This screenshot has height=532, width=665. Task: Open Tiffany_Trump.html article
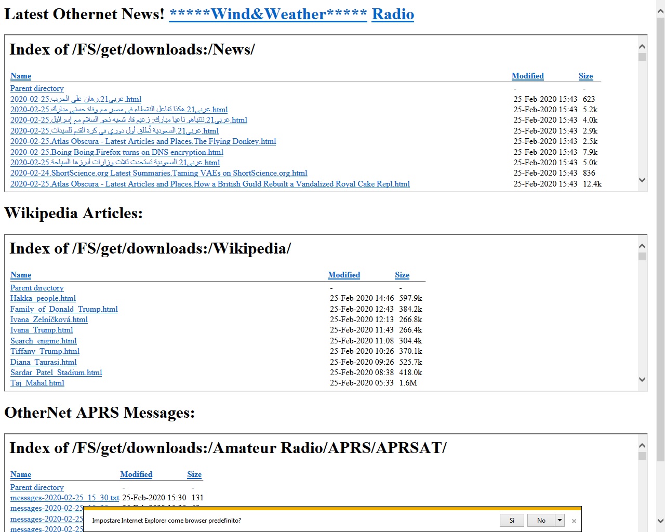coord(45,351)
